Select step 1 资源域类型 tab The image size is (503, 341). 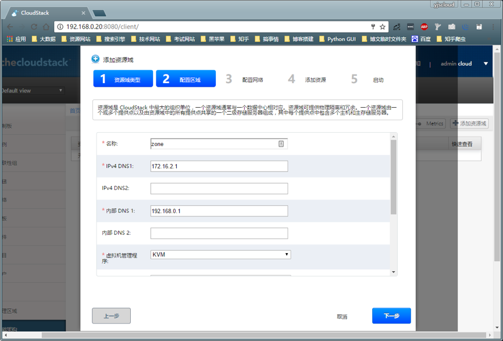pyautogui.click(x=123, y=79)
